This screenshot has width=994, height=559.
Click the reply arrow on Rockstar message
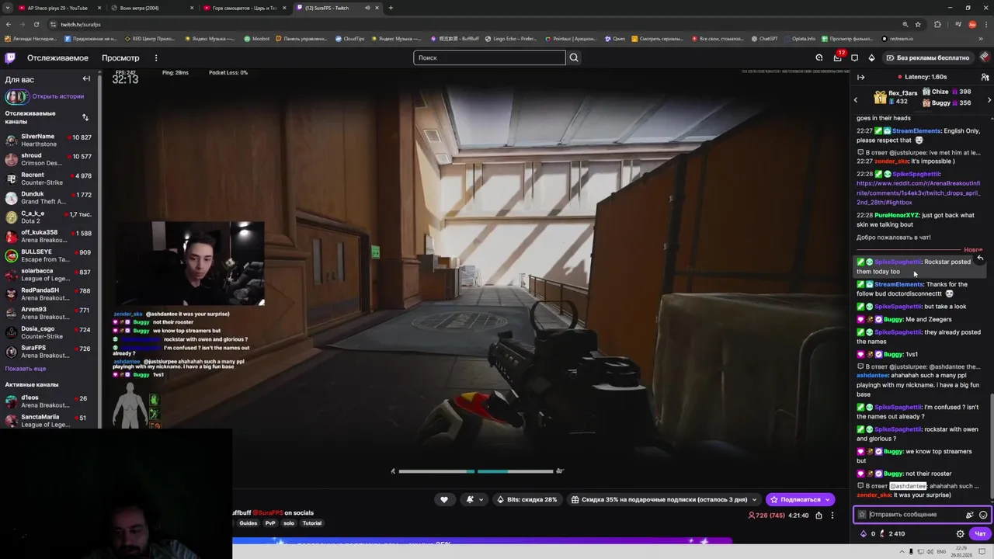tap(980, 259)
